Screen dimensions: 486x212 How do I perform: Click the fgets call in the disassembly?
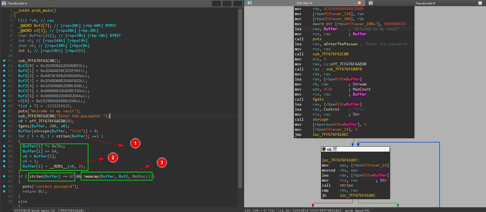pyautogui.click(x=318, y=99)
